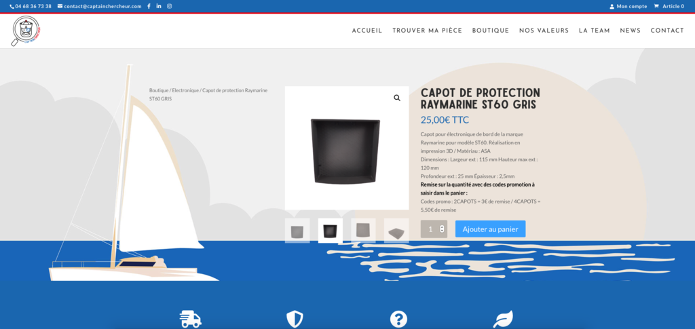This screenshot has height=329, width=695.
Task: Open Mon compte account link
Action: [628, 6]
